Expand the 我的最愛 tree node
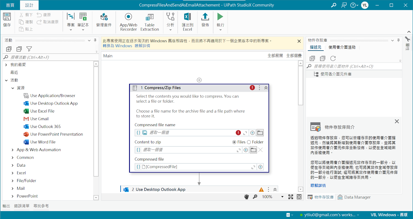The image size is (413, 219). (x=6, y=65)
